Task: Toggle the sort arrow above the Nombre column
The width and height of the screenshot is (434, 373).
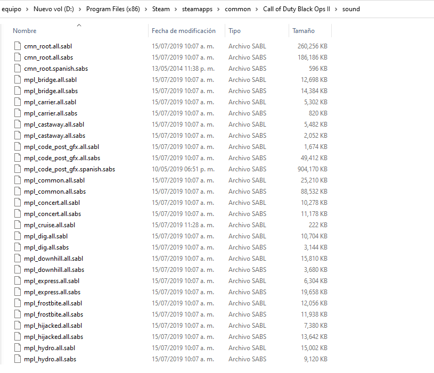Action: (x=79, y=25)
